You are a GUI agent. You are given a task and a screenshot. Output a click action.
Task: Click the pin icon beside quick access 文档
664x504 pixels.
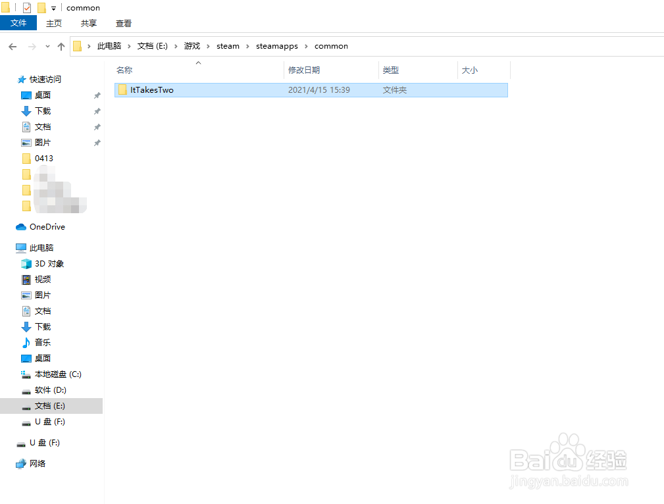tap(97, 126)
